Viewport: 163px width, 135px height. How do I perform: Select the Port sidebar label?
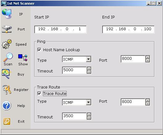coord(21,29)
